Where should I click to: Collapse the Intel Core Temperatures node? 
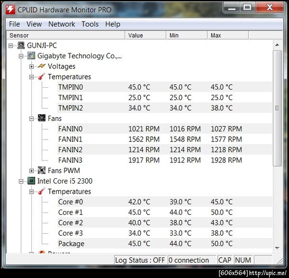point(31,192)
